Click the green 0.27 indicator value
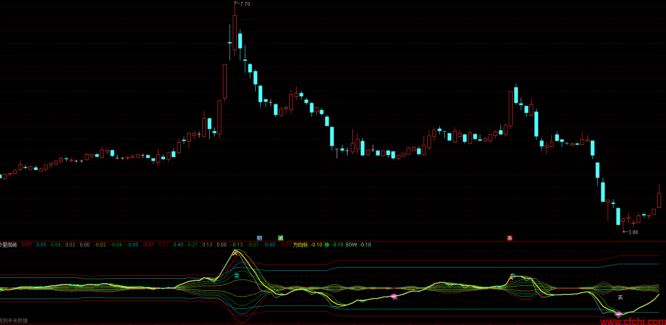The height and width of the screenshot is (325, 666). tap(193, 245)
